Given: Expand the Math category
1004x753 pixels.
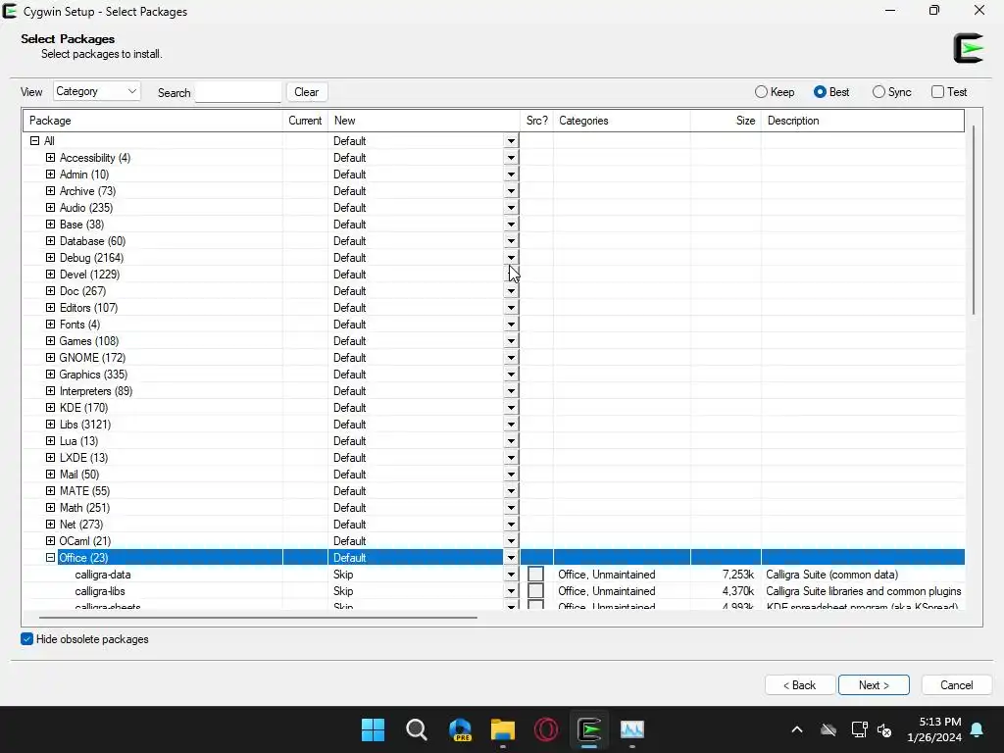Looking at the screenshot, I should (x=51, y=507).
